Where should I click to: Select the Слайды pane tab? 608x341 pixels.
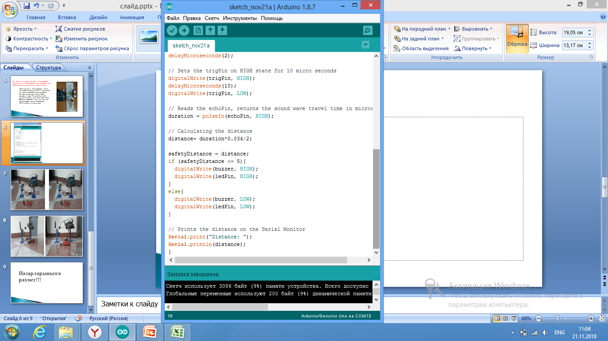(x=14, y=67)
